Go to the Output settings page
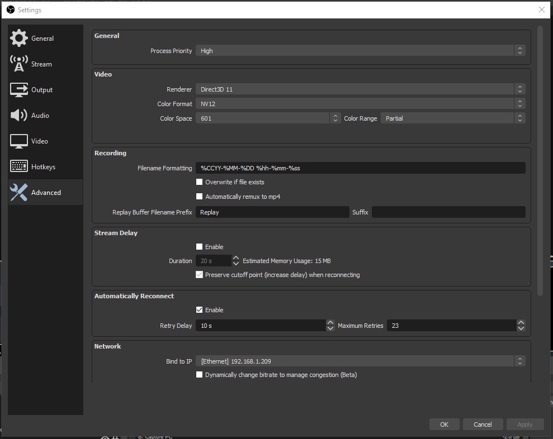 coord(45,89)
